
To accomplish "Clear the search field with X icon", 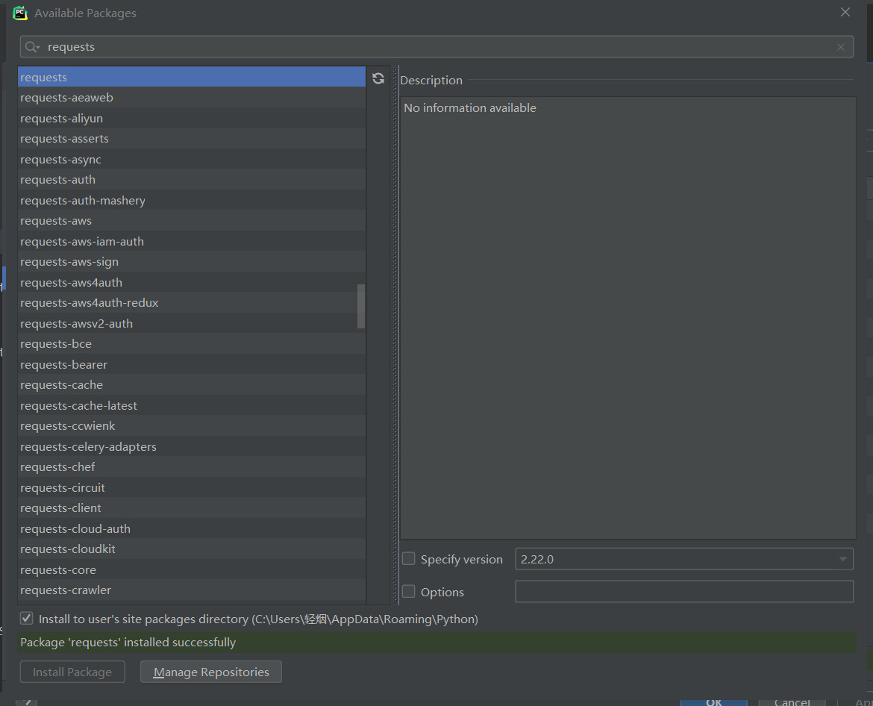I will pos(841,47).
